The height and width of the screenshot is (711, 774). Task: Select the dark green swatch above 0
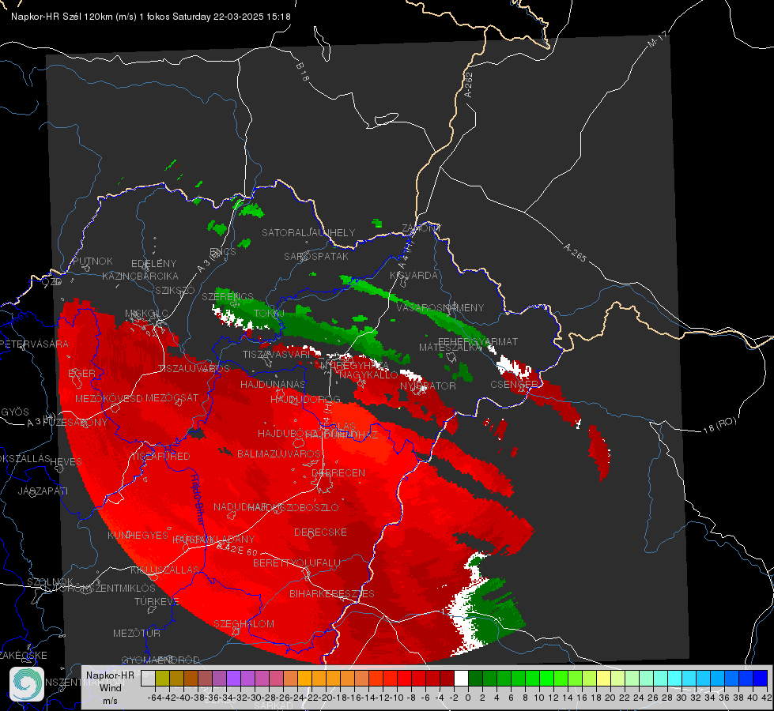tap(475, 678)
